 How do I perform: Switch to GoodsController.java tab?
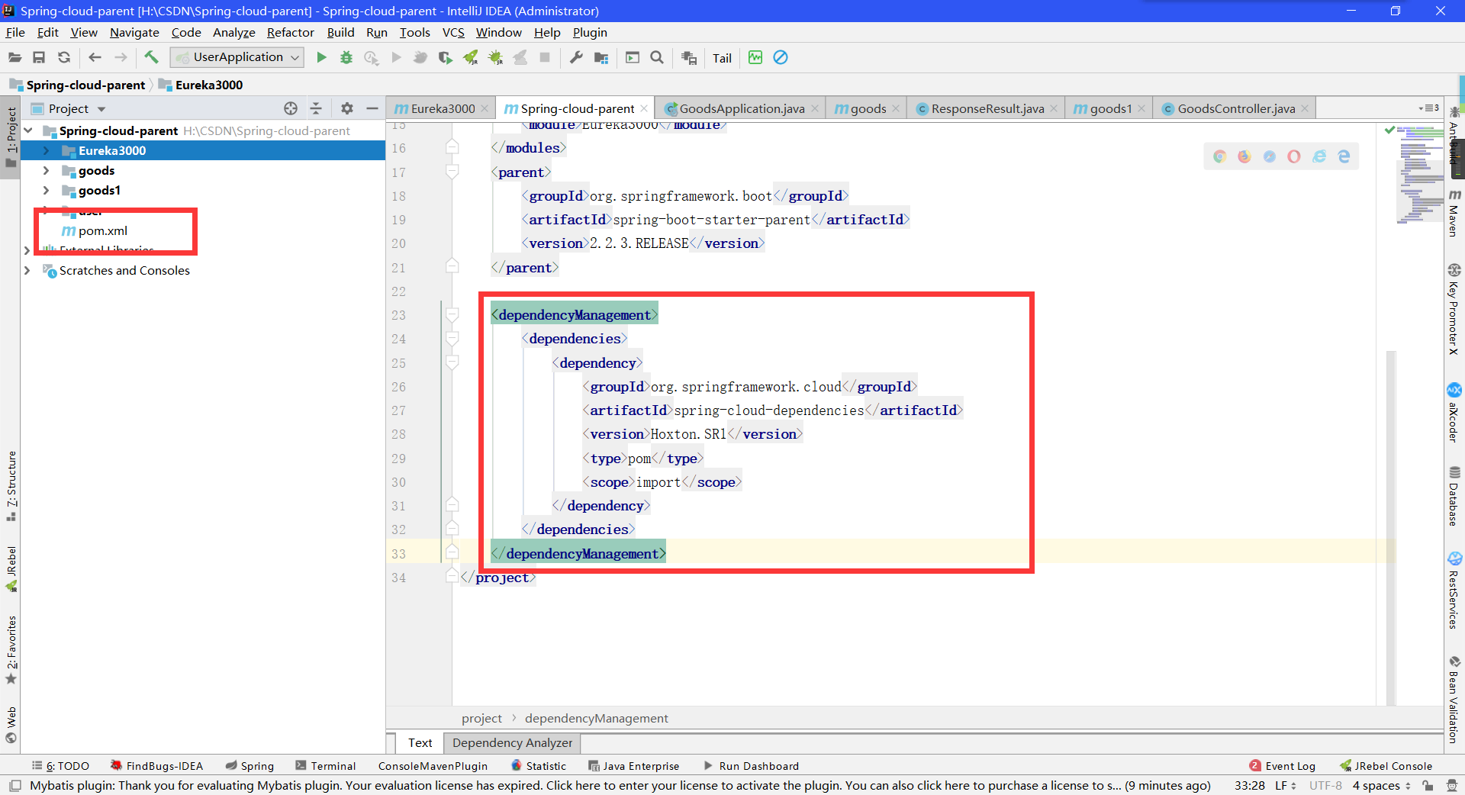pyautogui.click(x=1235, y=108)
